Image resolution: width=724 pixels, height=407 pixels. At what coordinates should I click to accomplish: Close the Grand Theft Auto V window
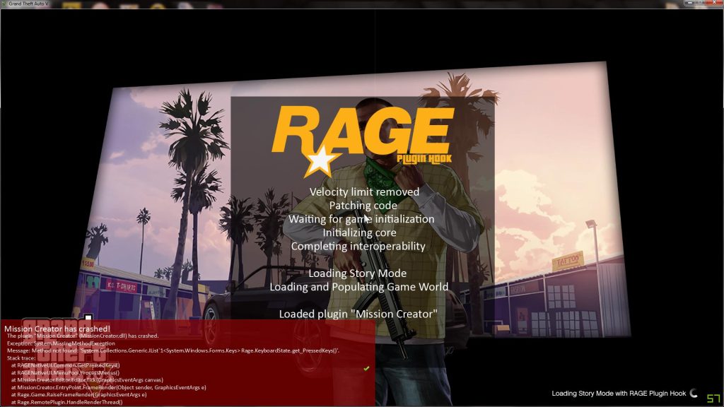(714, 3)
